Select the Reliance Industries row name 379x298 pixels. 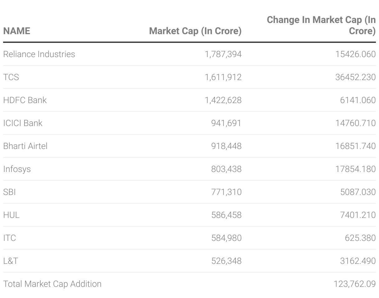coord(39,54)
